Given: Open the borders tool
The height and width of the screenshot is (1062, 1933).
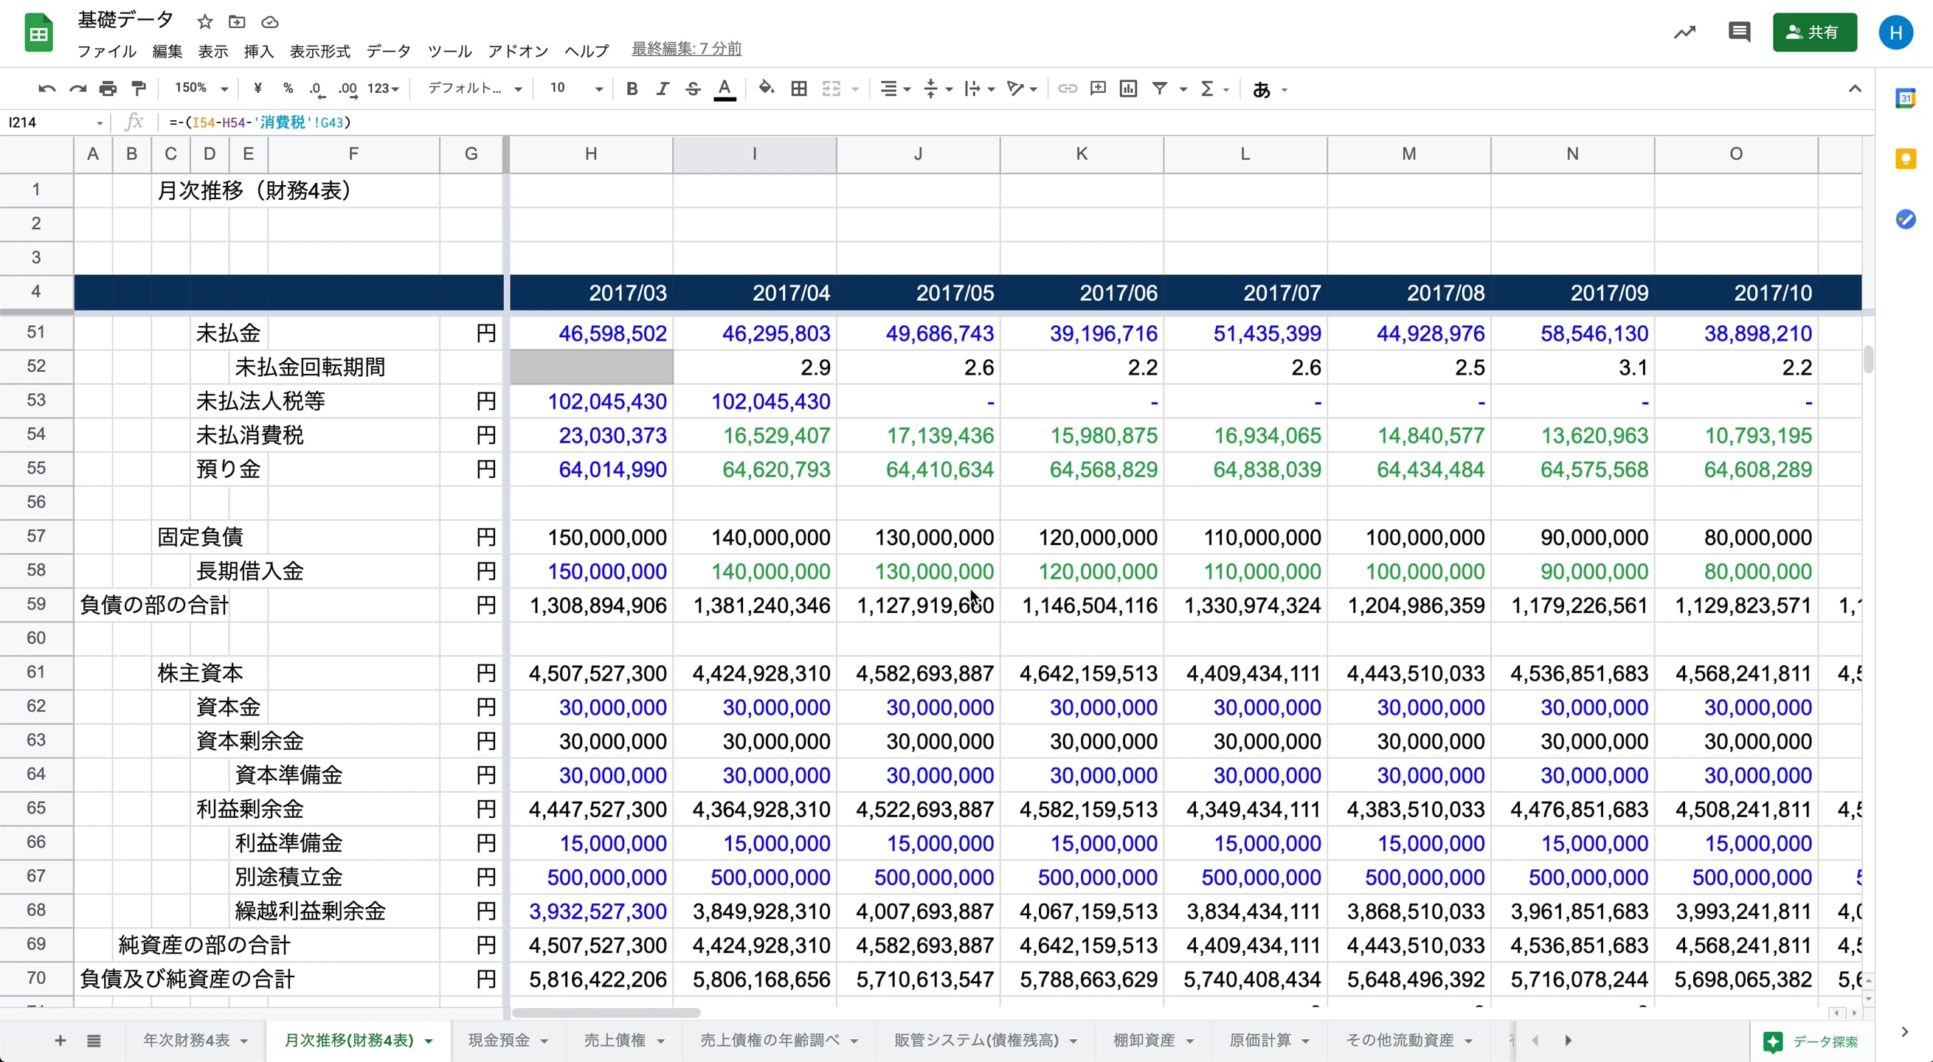Looking at the screenshot, I should [799, 89].
